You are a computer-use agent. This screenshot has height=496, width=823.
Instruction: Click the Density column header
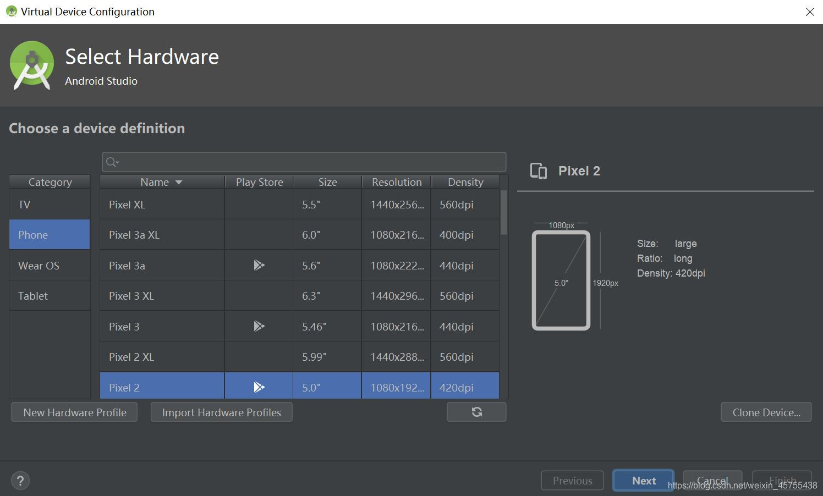[x=465, y=182]
